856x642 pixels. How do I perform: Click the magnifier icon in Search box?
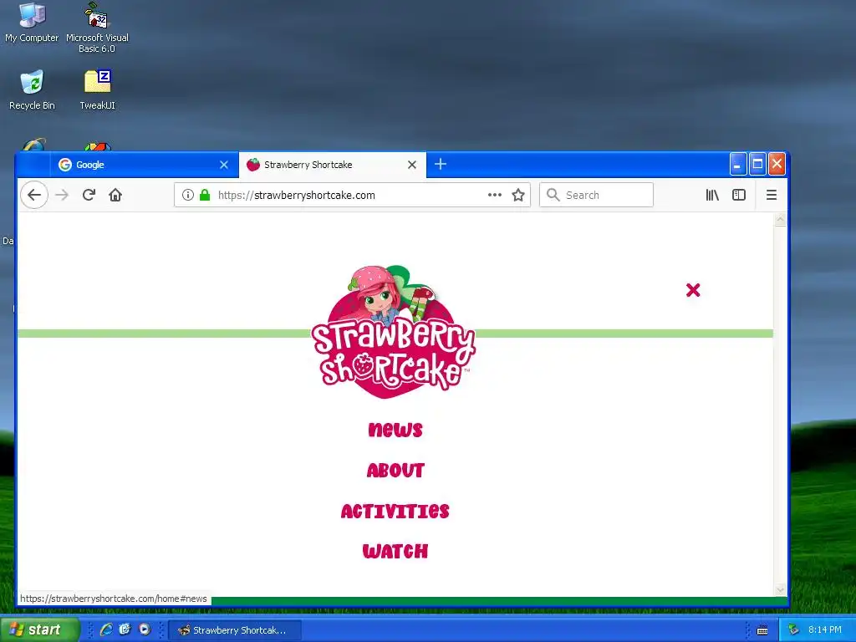click(553, 195)
